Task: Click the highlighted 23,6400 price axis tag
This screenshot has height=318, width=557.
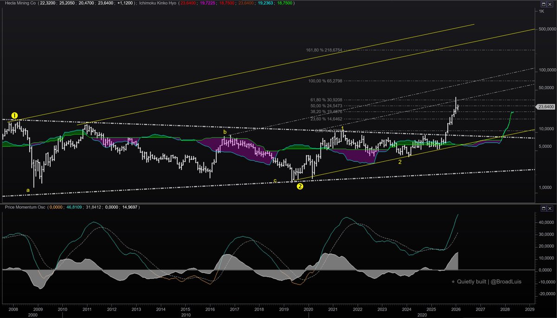Action: point(545,107)
